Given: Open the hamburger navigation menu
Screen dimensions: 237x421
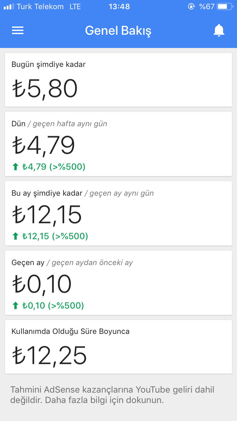Looking at the screenshot, I should click(18, 30).
